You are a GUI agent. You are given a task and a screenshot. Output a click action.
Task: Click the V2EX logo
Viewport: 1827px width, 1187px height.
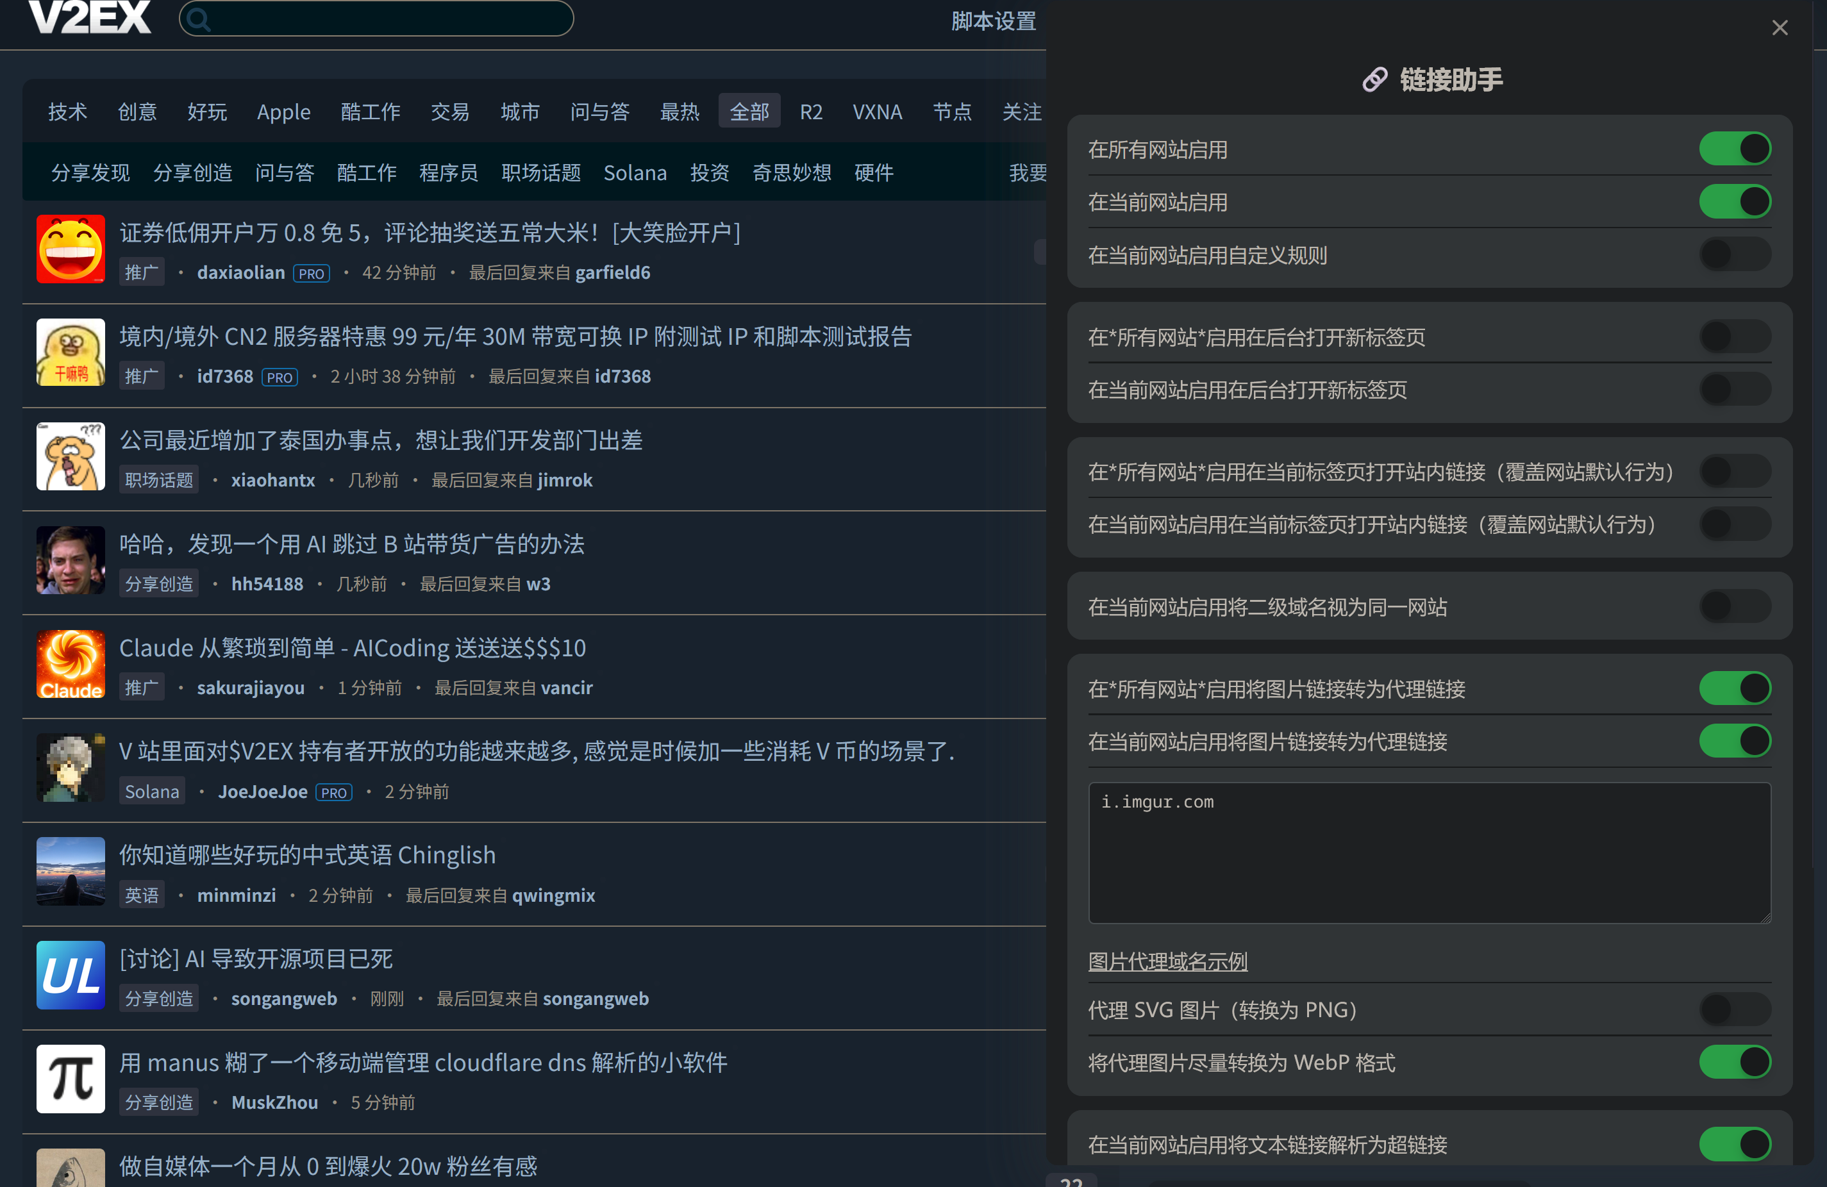point(90,19)
